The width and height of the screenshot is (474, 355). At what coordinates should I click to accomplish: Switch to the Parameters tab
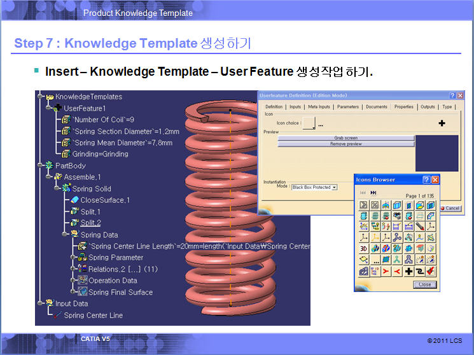[x=347, y=107]
